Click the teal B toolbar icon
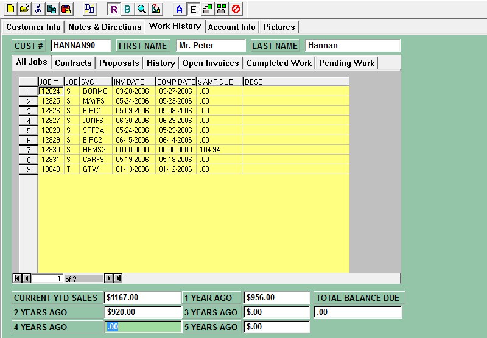487x338 pixels. pos(127,9)
